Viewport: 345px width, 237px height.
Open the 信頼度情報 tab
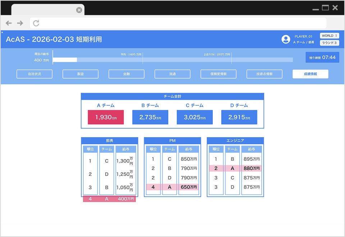pyautogui.click(x=218, y=74)
